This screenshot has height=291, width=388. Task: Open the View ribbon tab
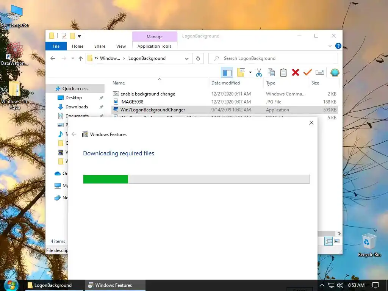coord(121,46)
